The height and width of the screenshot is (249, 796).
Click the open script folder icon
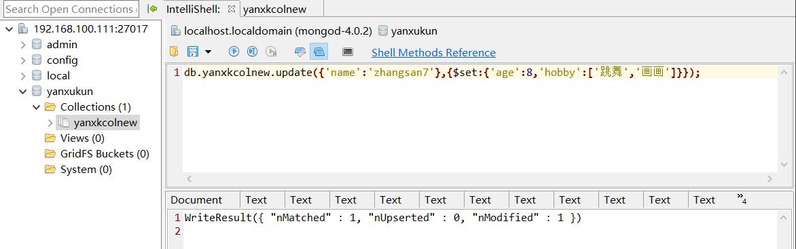(174, 51)
